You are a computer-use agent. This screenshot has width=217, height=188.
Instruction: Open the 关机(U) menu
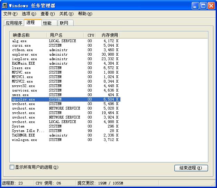point(66,14)
